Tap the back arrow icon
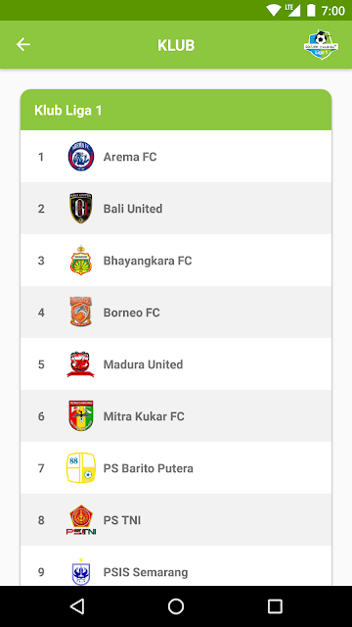 [23, 45]
